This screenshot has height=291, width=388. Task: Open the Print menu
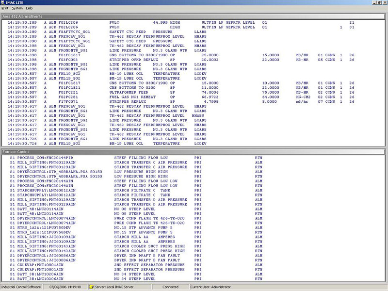coord(5,8)
